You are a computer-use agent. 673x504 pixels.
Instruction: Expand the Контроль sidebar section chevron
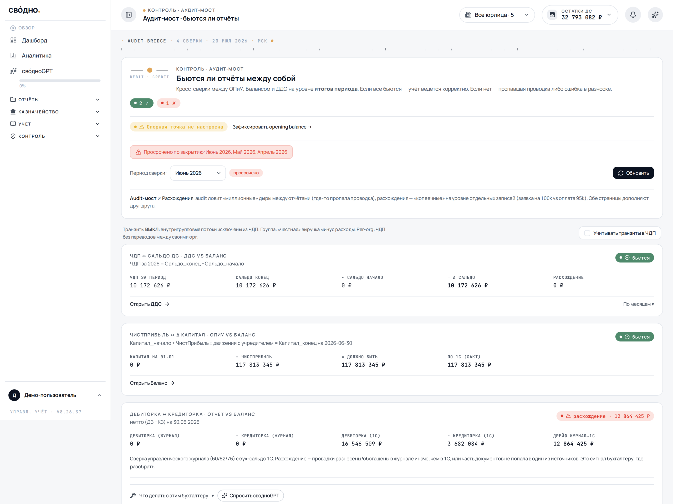tap(98, 136)
